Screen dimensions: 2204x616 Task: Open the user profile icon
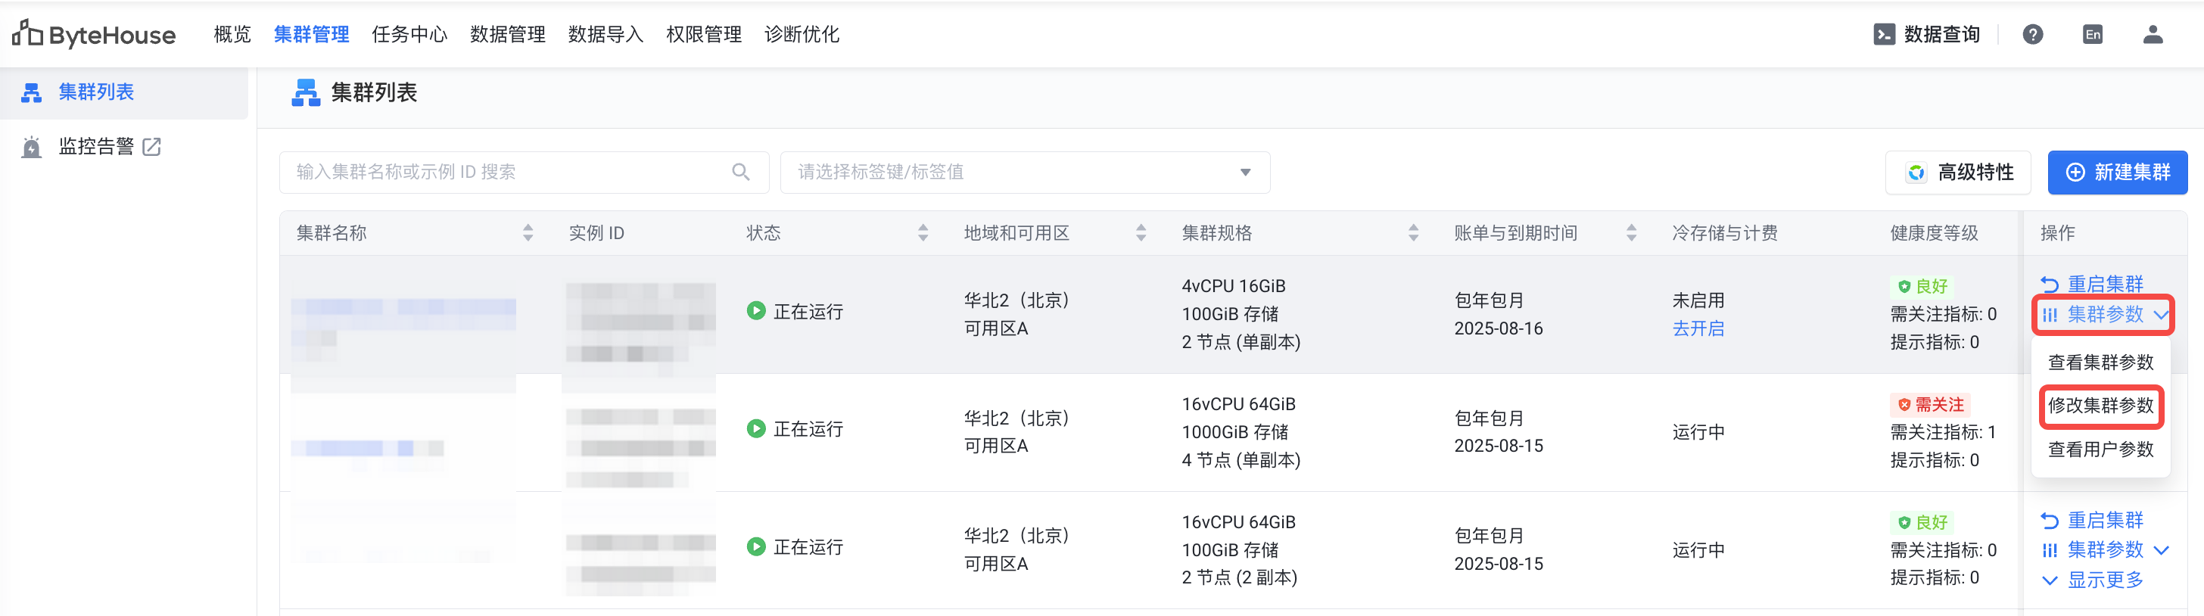point(2152,34)
